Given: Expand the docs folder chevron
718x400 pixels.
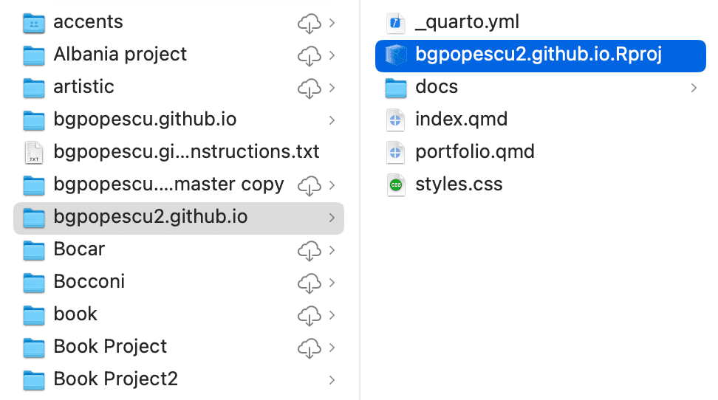Looking at the screenshot, I should (694, 88).
